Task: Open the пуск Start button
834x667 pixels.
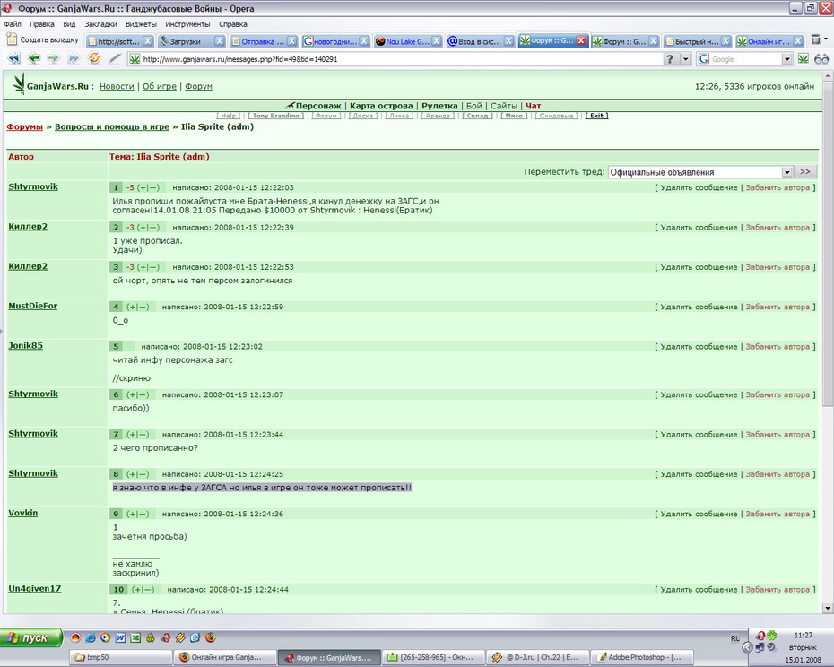Action: 31,637
